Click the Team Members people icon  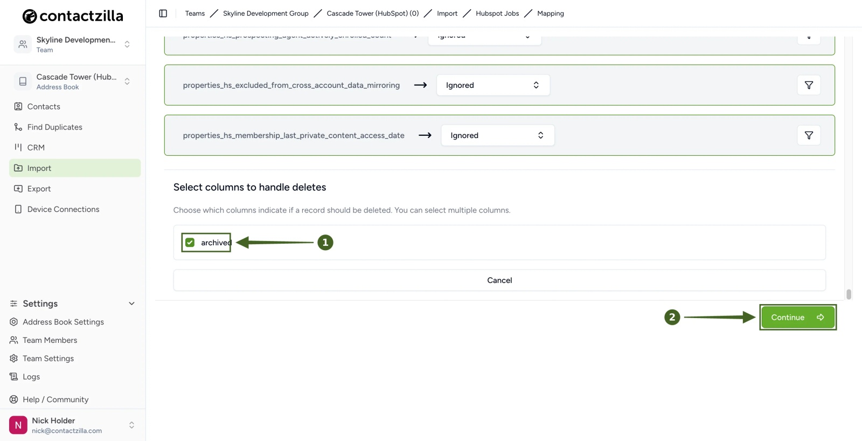tap(14, 340)
